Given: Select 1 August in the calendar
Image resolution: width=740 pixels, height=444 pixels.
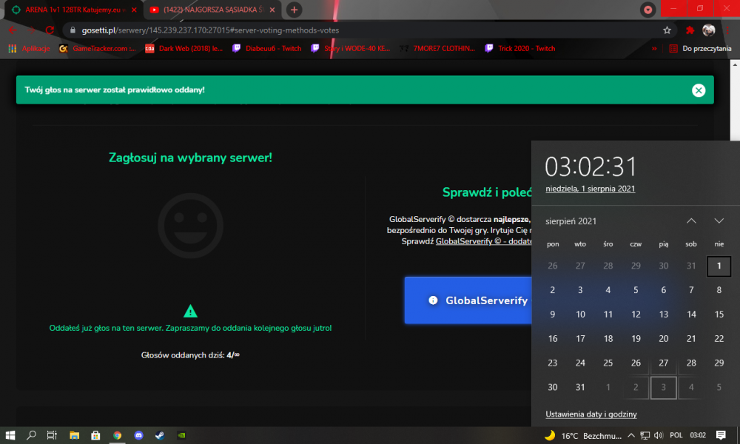Looking at the screenshot, I should (x=719, y=266).
